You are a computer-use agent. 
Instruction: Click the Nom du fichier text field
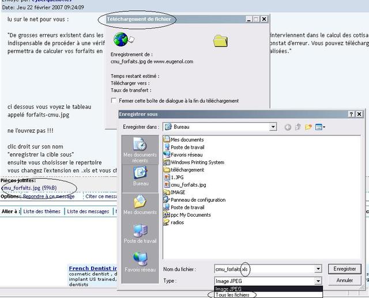tap(265, 269)
